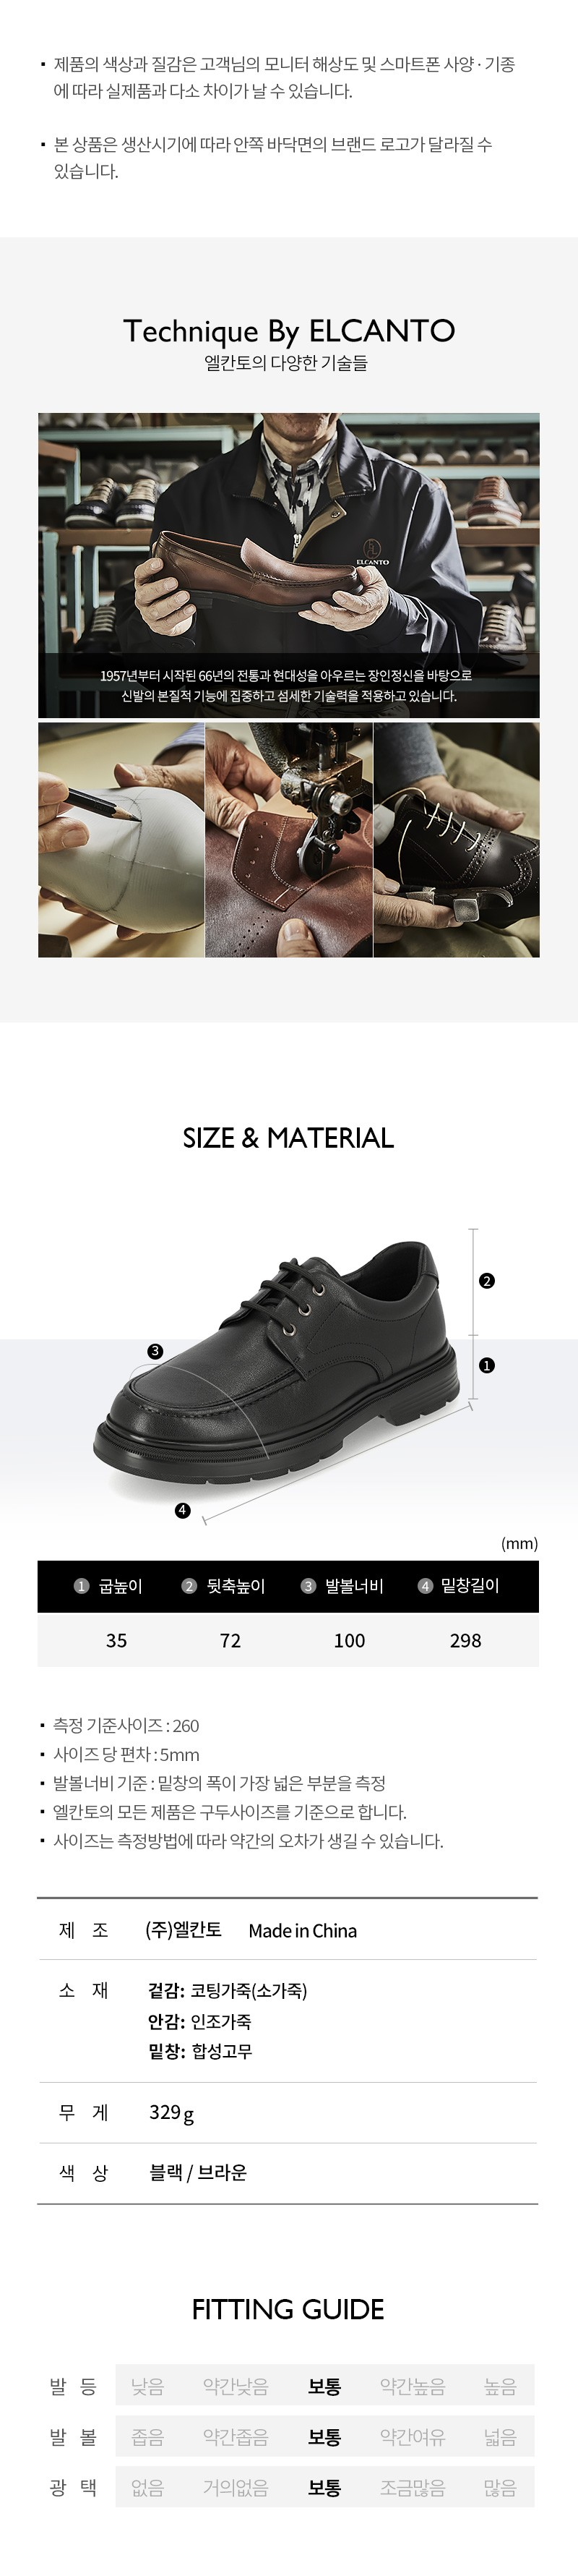
Task: Click the number 3 ball width marker
Action: click(x=155, y=1351)
